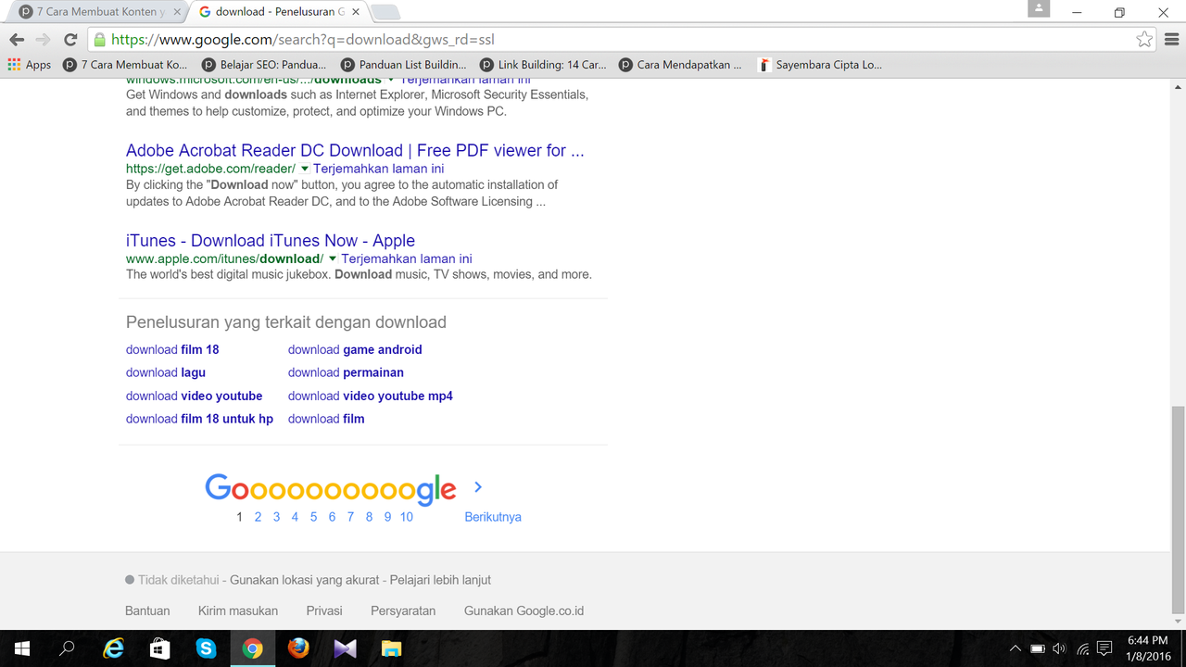
Task: Click the address bar URL field
Action: (612, 40)
